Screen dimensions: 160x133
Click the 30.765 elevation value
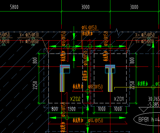coord(154,99)
